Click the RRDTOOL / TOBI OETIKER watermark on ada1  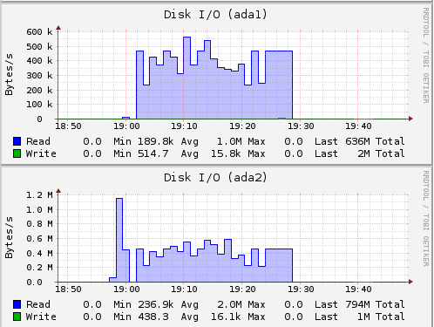pyautogui.click(x=425, y=56)
